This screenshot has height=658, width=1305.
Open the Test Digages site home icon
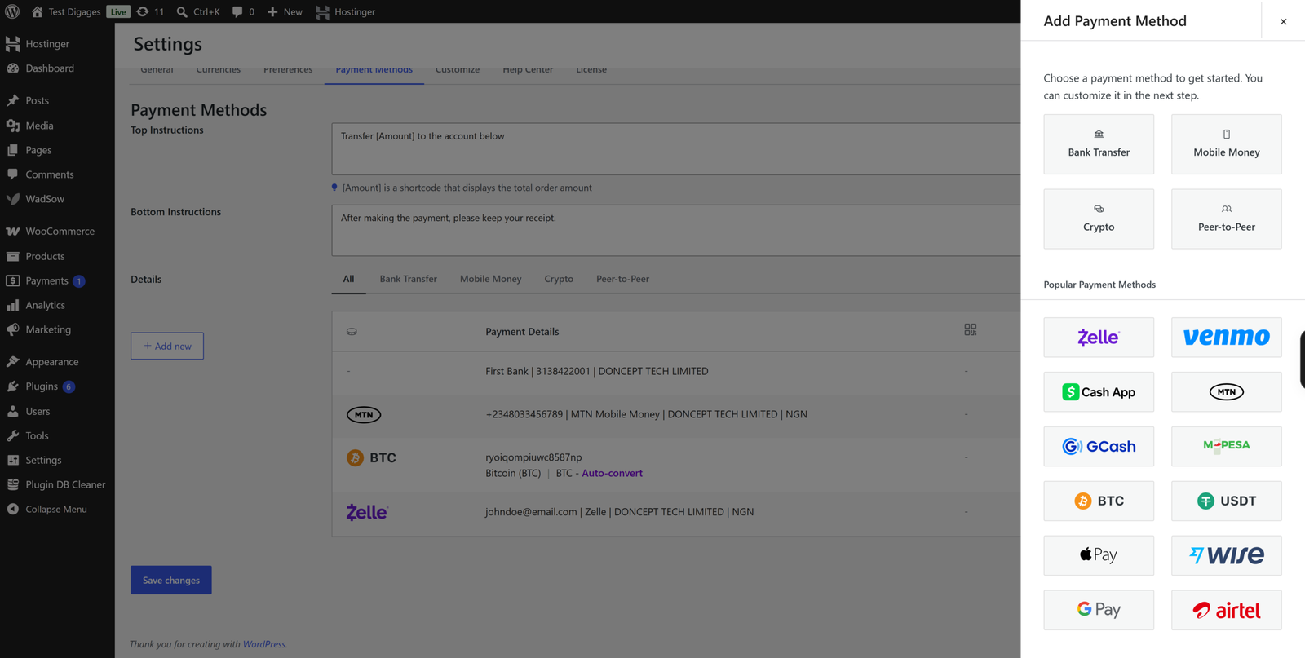coord(37,11)
